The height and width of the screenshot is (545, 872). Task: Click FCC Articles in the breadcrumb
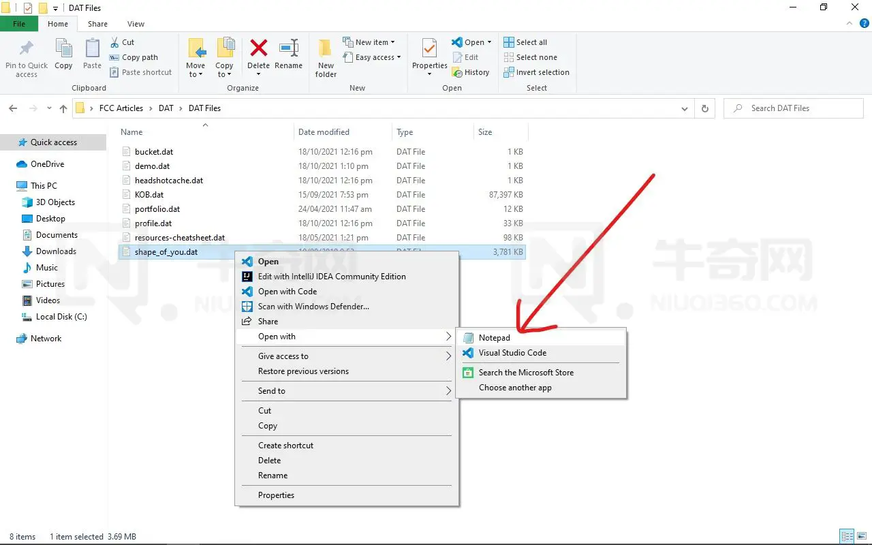click(121, 108)
